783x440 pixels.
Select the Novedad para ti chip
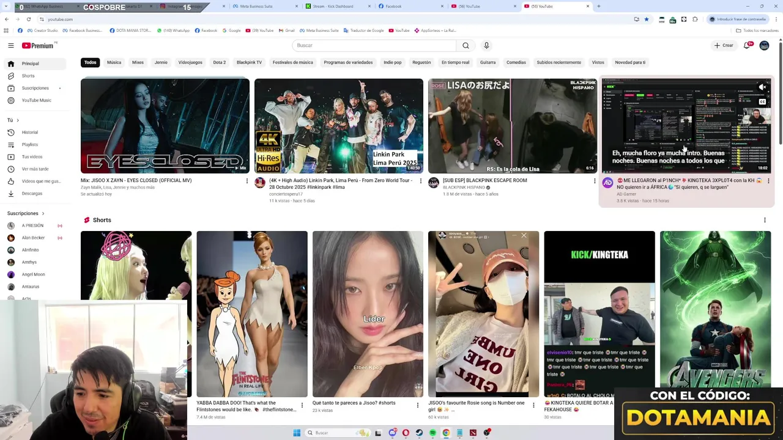click(x=630, y=62)
